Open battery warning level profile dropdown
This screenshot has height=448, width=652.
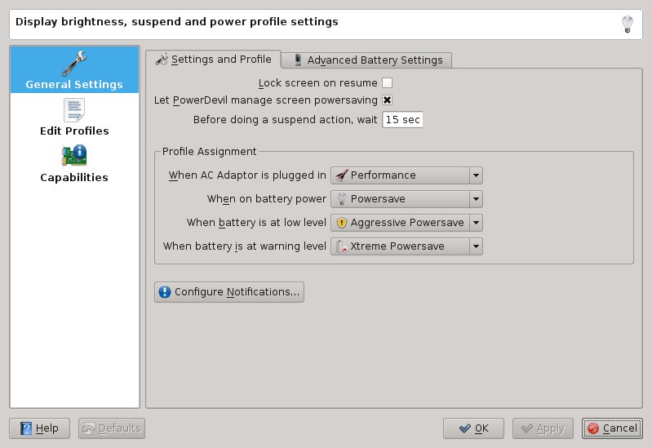(x=476, y=246)
